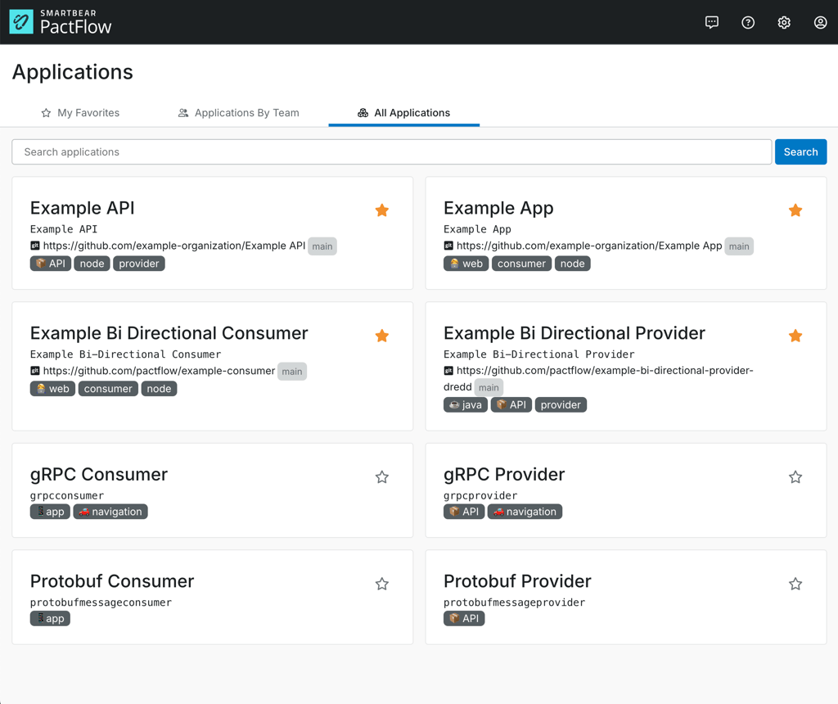This screenshot has width=838, height=704.
Task: Click the git icon beside Example API URL
Action: tap(35, 246)
